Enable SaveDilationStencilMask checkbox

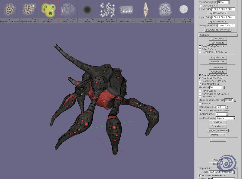pyautogui.click(x=200, y=52)
